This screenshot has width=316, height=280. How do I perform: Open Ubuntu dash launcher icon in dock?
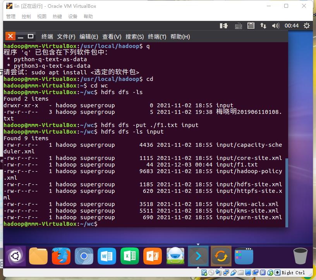click(15, 256)
